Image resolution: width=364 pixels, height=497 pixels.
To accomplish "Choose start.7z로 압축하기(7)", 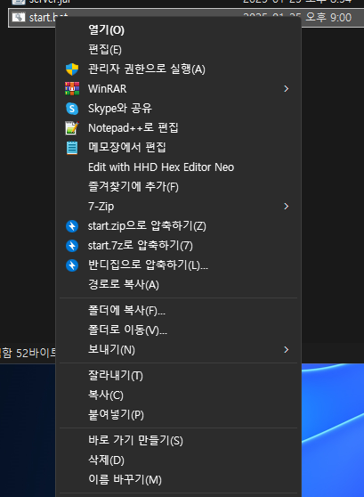I will [x=178, y=246].
